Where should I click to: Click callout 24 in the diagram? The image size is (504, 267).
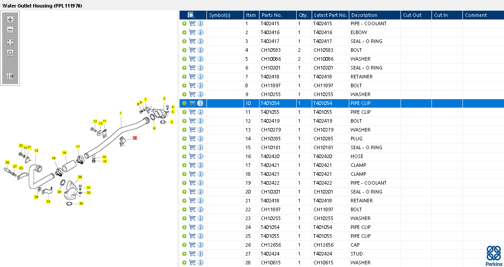48,201
